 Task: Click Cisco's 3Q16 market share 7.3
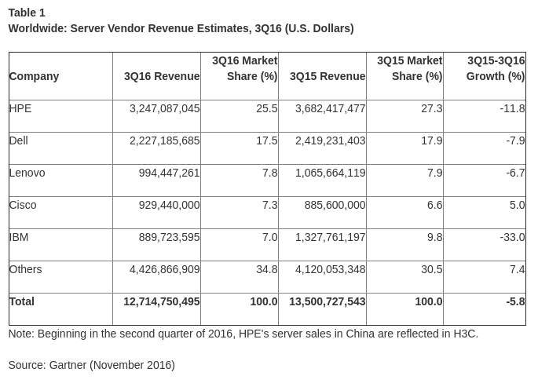pos(269,205)
